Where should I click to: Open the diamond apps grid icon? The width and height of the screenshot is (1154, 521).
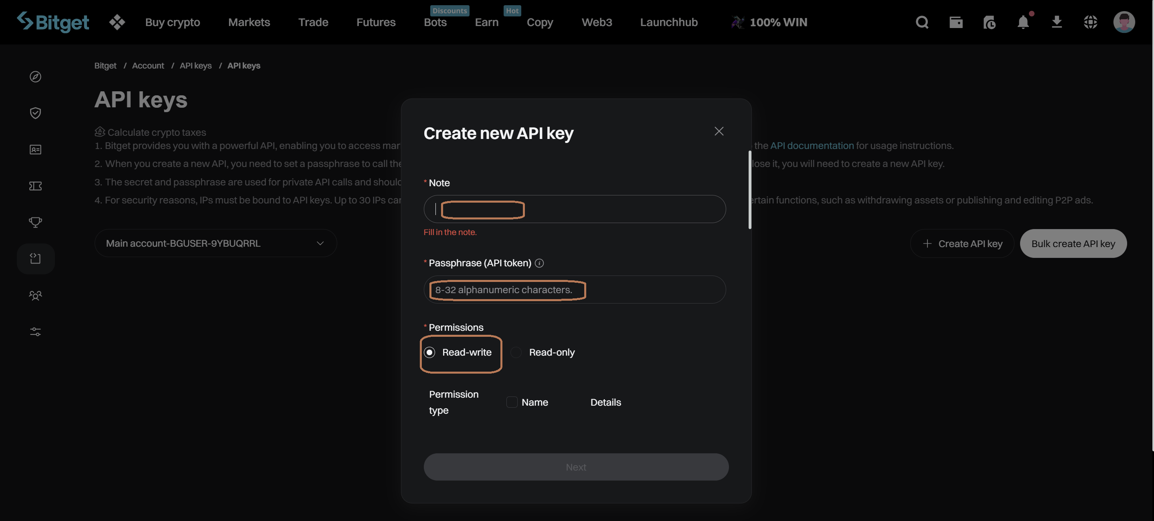(117, 22)
